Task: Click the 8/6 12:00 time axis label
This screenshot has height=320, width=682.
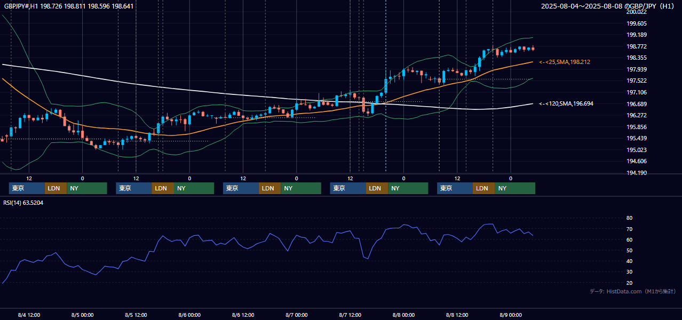Action: [x=243, y=315]
